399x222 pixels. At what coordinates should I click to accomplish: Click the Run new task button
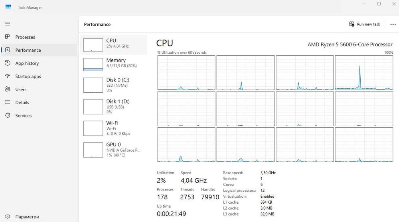click(x=365, y=24)
